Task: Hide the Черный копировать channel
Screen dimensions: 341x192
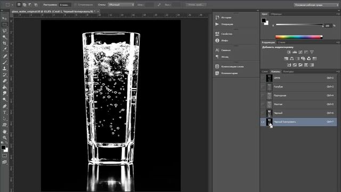Action: point(263,122)
